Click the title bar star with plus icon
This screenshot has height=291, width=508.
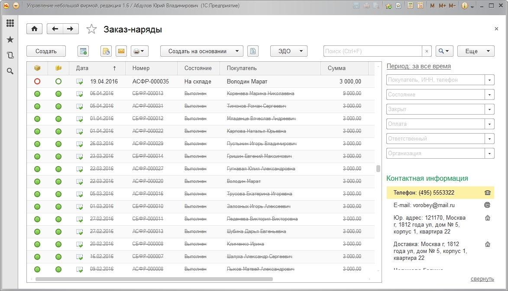click(388, 6)
